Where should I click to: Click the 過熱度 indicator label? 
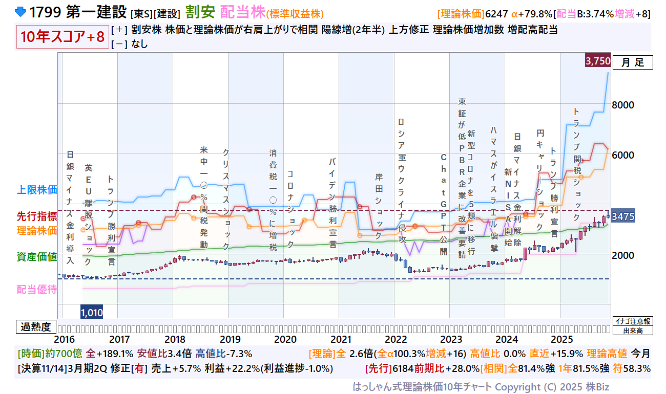pos(36,326)
